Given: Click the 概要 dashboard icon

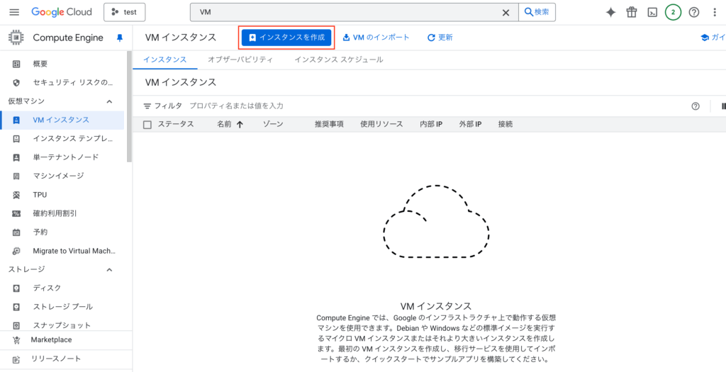Looking at the screenshot, I should [x=16, y=64].
